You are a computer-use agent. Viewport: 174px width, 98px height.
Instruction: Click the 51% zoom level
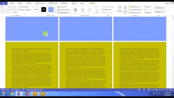171,90
